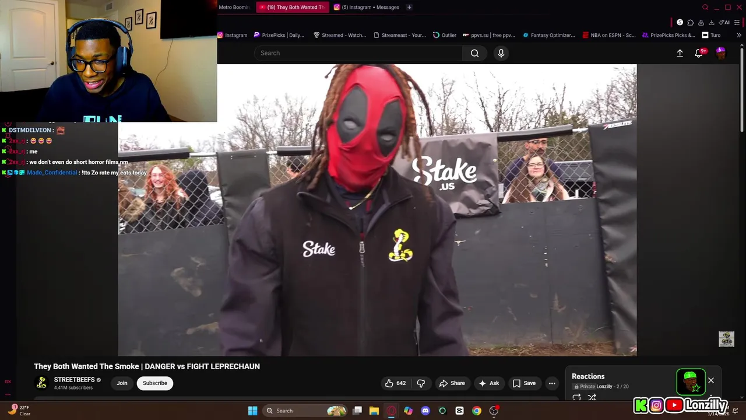
Task: Open the Windows Start menu
Action: [252, 411]
